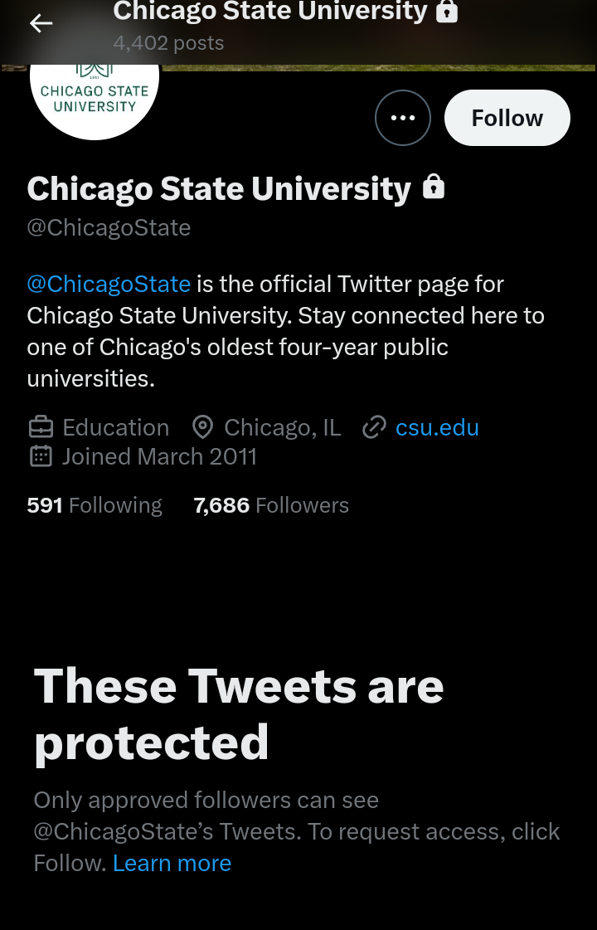Screen dimensions: 597x930
Task: Click the header title Chicago State University
Action: tap(270, 12)
